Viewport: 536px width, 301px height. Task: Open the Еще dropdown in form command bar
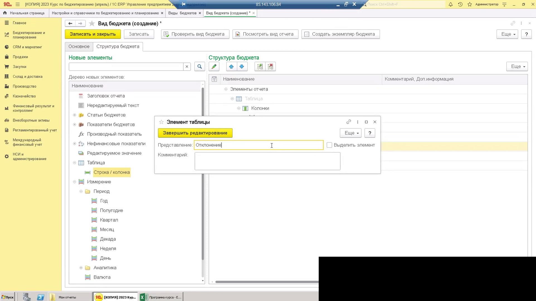[507, 34]
